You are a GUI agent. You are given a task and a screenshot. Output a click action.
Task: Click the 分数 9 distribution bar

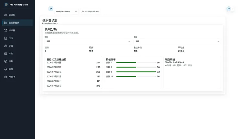coord(136,72)
